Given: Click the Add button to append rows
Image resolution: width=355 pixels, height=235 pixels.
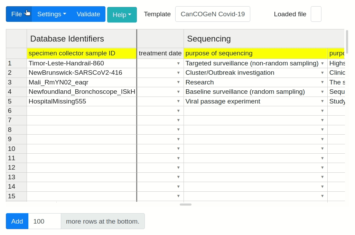Looking at the screenshot, I should click(x=17, y=221).
